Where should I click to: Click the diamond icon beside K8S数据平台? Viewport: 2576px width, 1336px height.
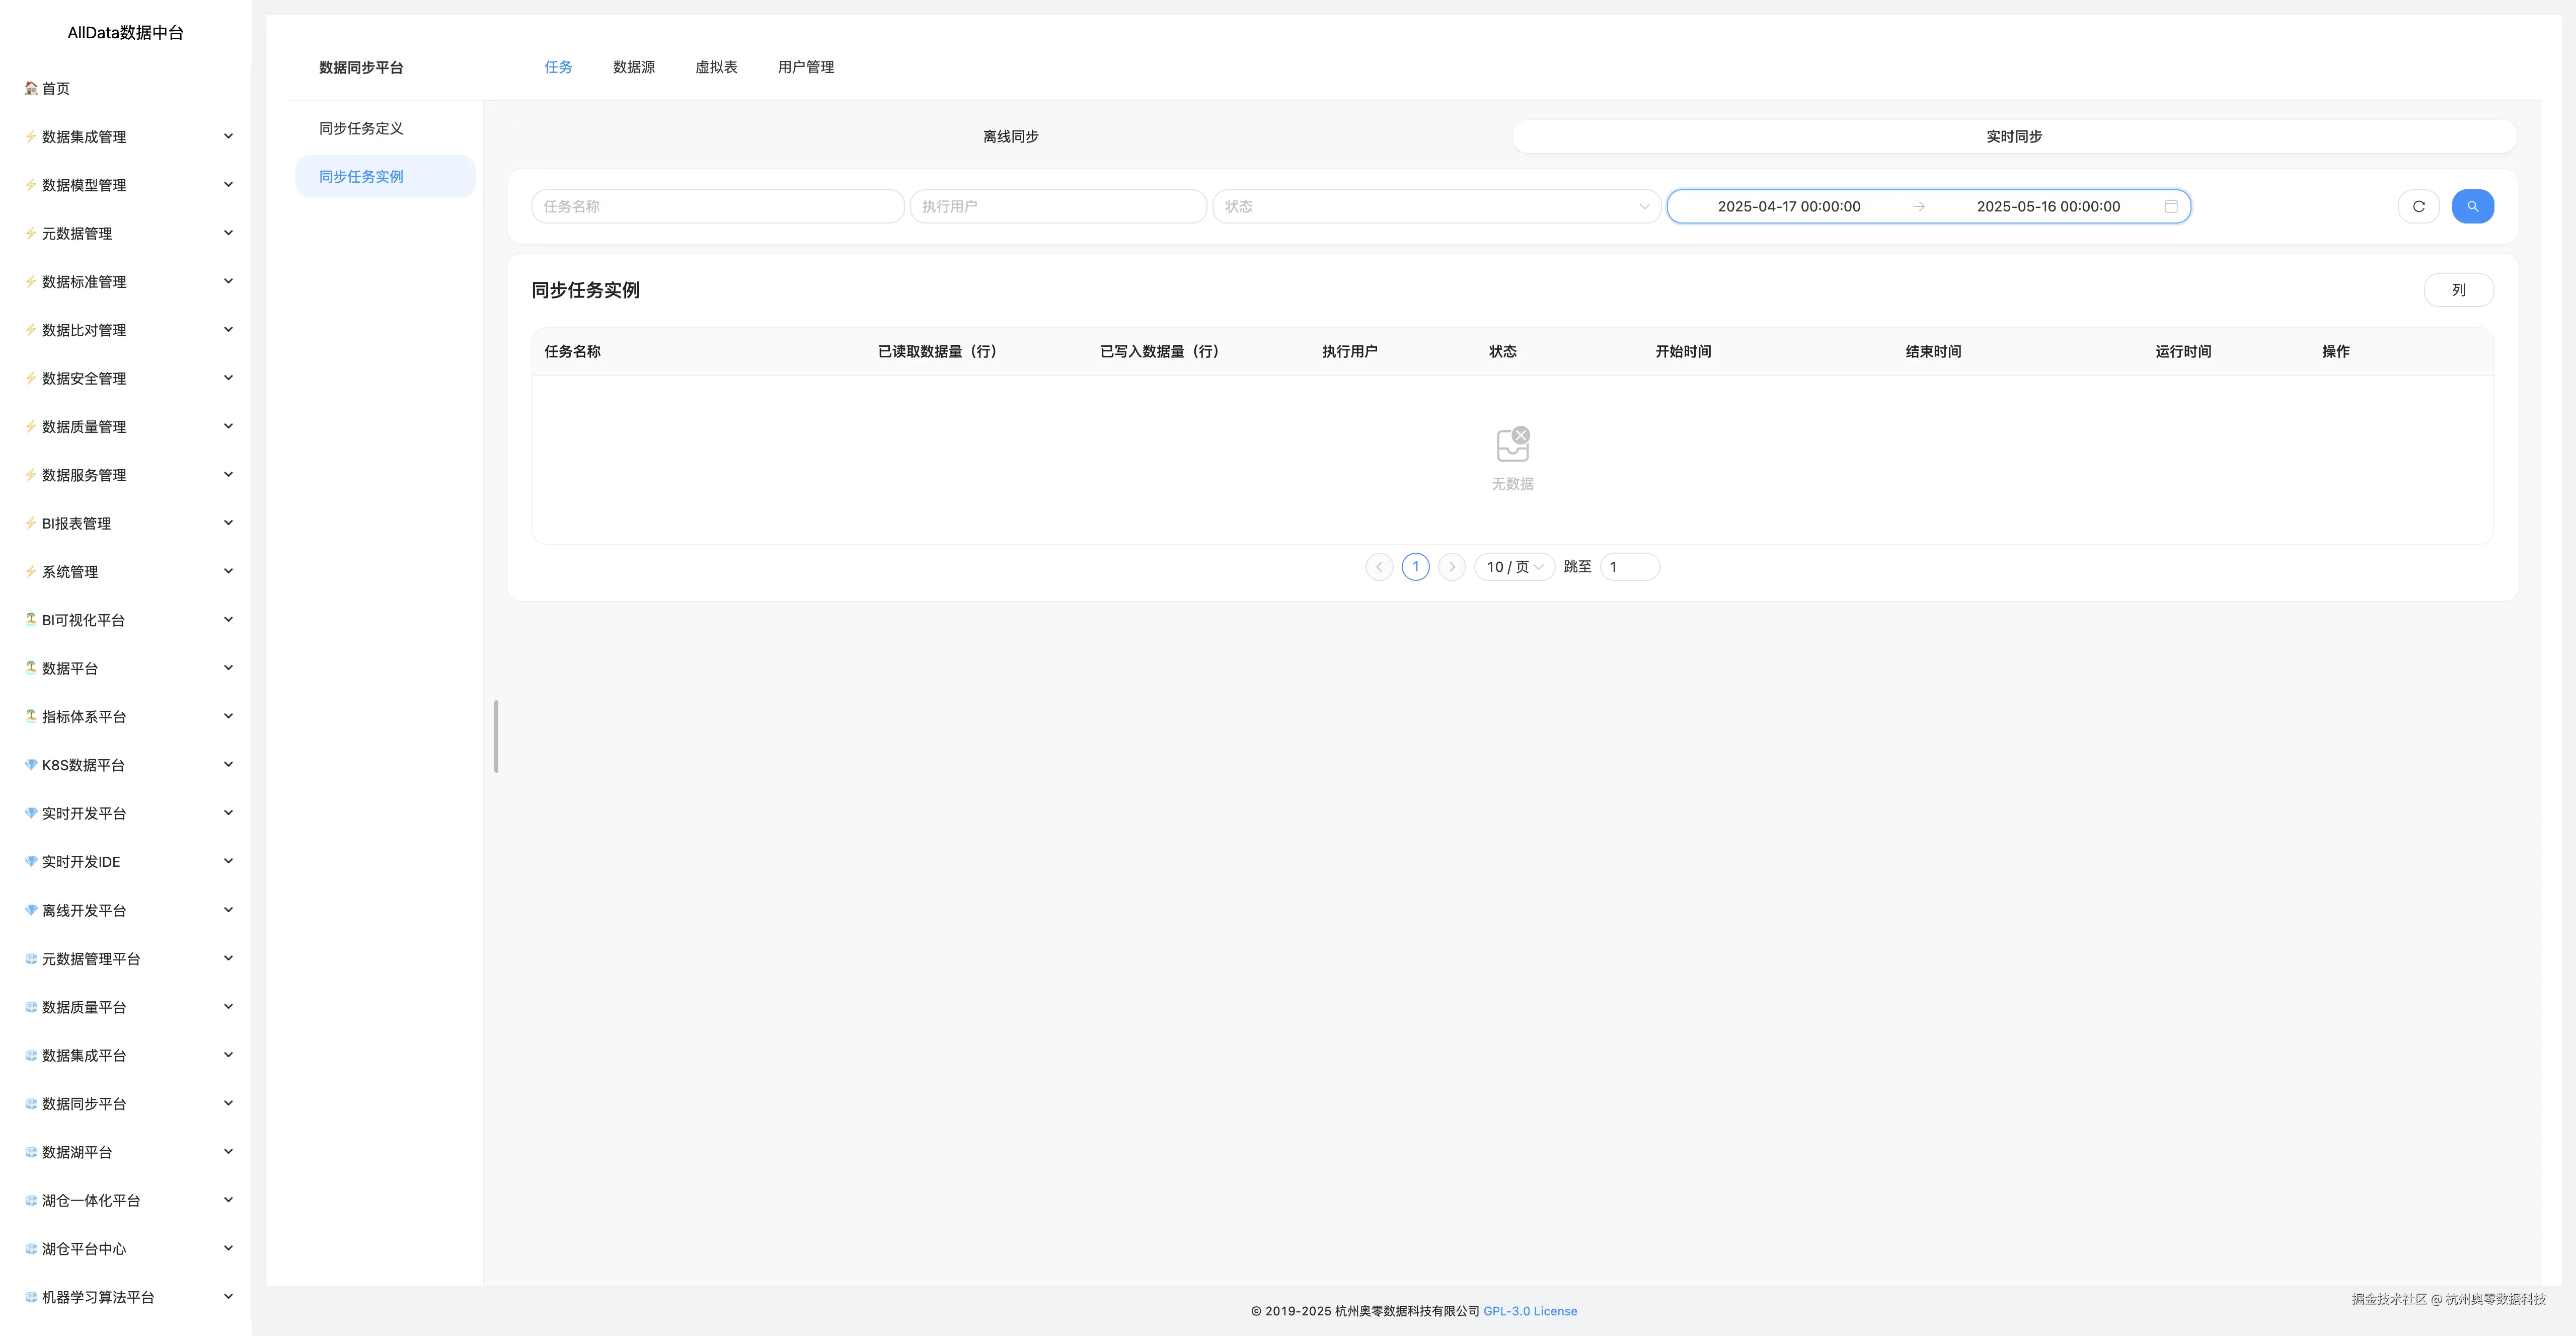coord(31,765)
